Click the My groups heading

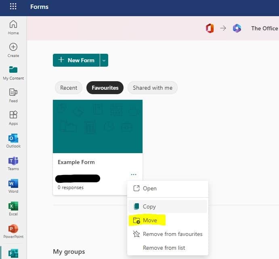point(69,252)
